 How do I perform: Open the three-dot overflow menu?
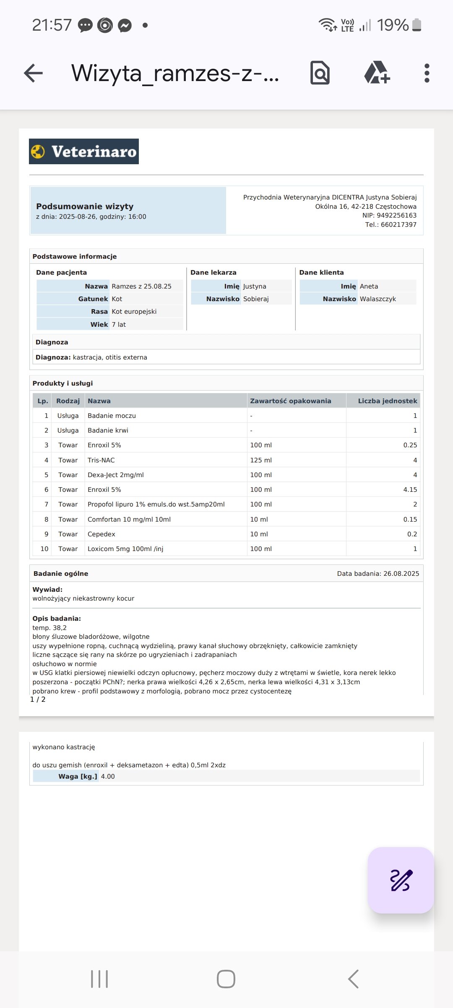point(427,73)
